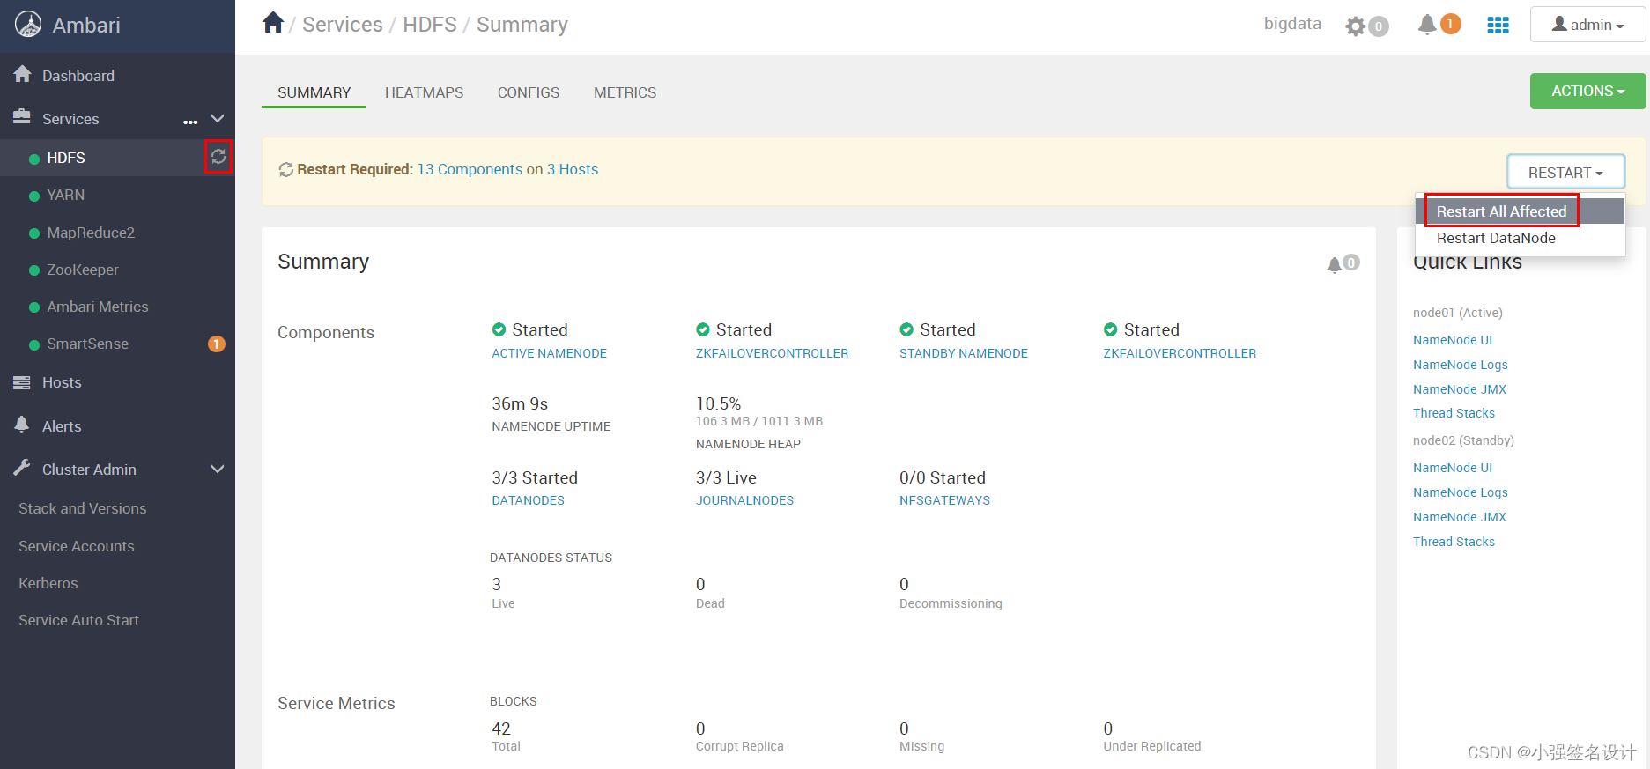Open the admin user dropdown

1587,25
